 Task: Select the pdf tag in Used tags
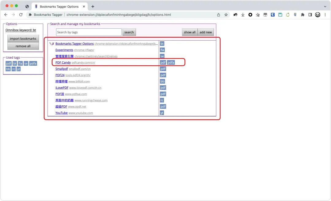point(9,63)
